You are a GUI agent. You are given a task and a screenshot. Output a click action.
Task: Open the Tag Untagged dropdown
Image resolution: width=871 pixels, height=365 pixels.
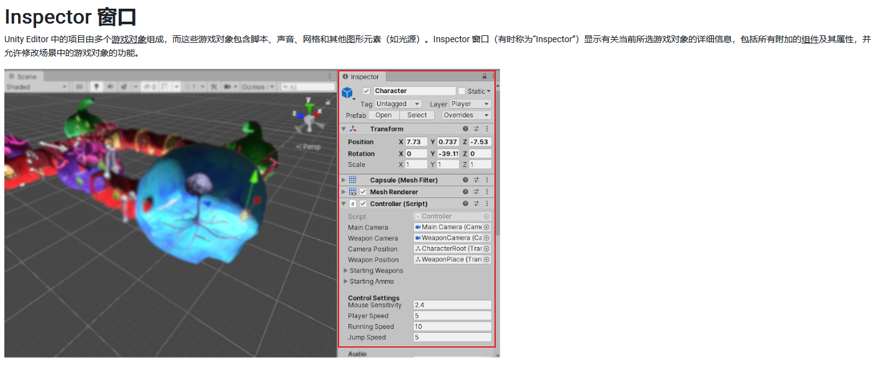398,104
